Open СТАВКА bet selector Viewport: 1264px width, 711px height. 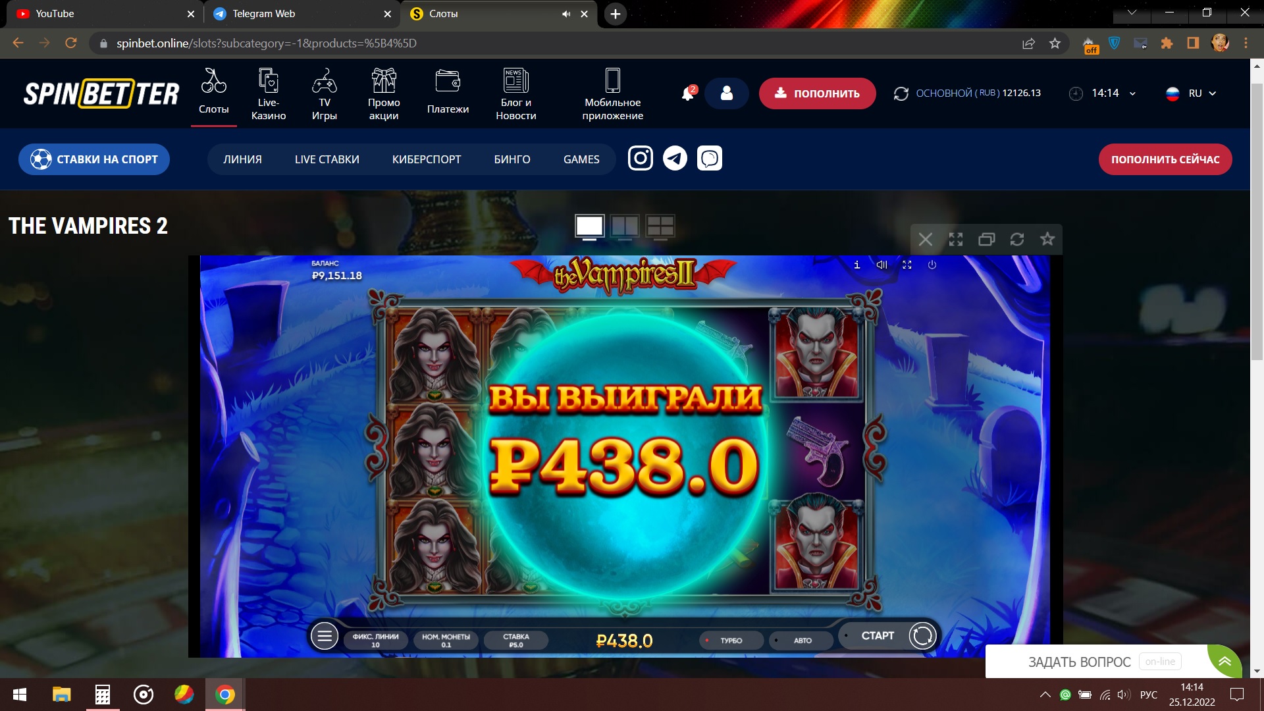point(516,640)
